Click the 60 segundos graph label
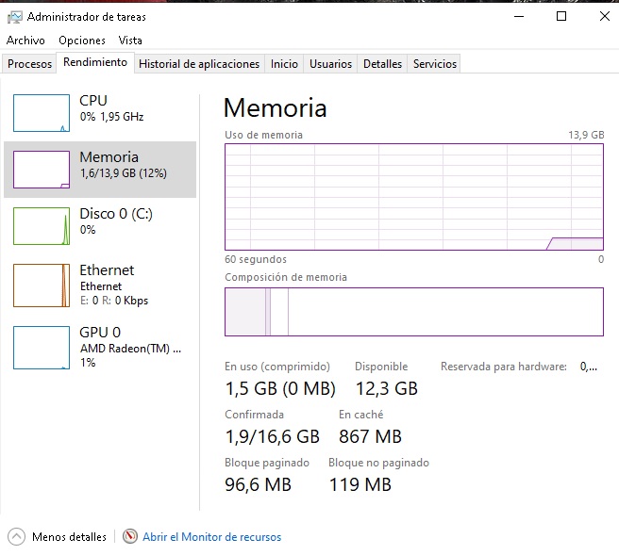 pyautogui.click(x=256, y=259)
